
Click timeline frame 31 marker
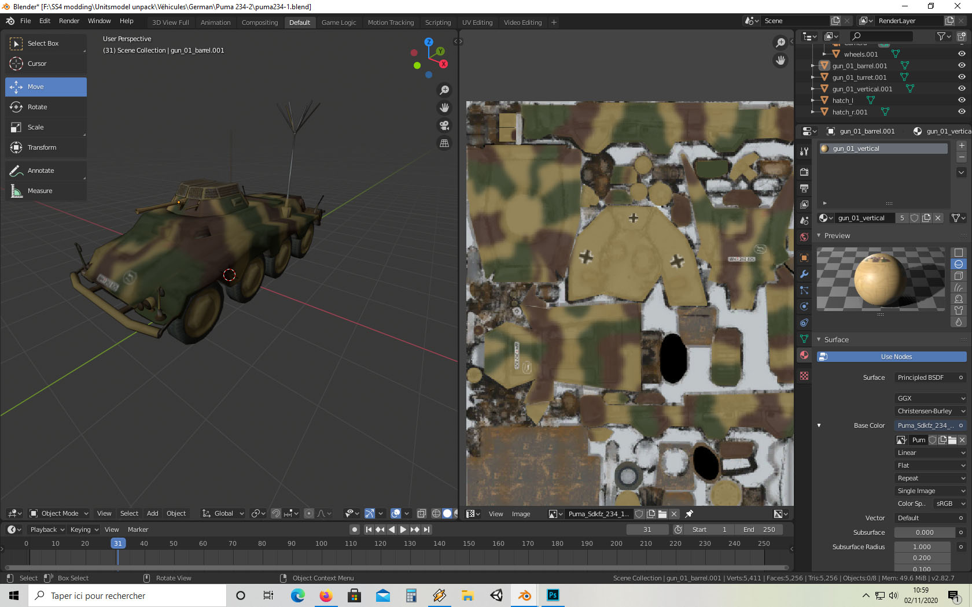click(117, 543)
